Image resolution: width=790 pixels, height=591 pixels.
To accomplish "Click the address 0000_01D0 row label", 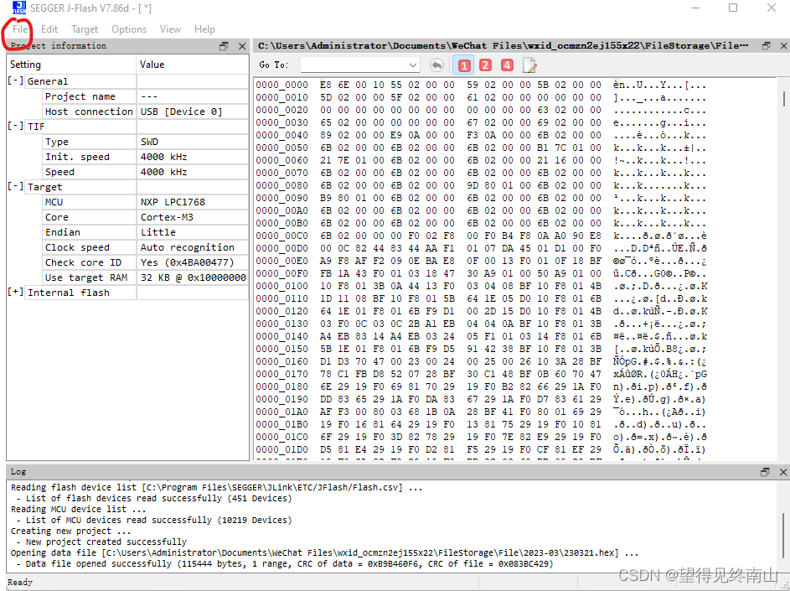I will click(282, 449).
